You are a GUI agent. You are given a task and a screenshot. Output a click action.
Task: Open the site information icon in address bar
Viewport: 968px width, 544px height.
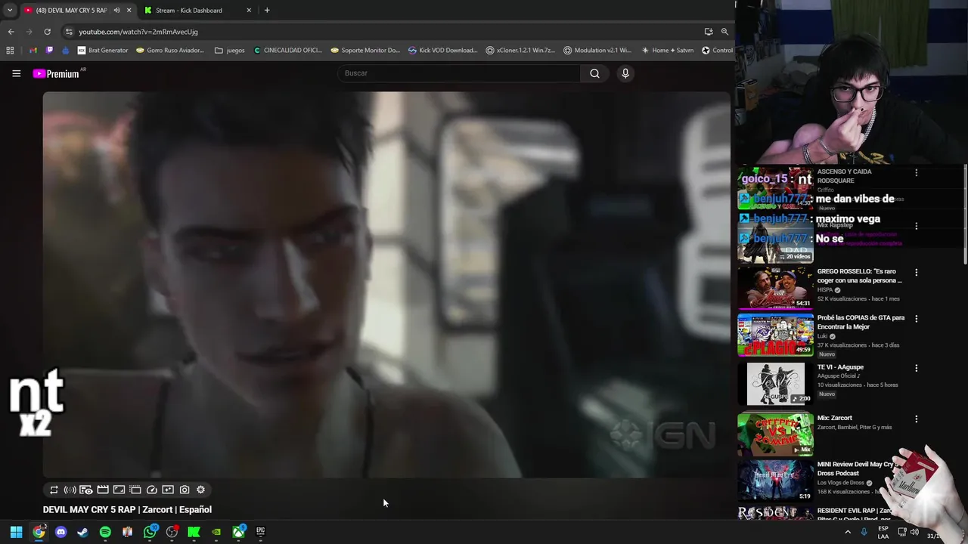point(69,32)
